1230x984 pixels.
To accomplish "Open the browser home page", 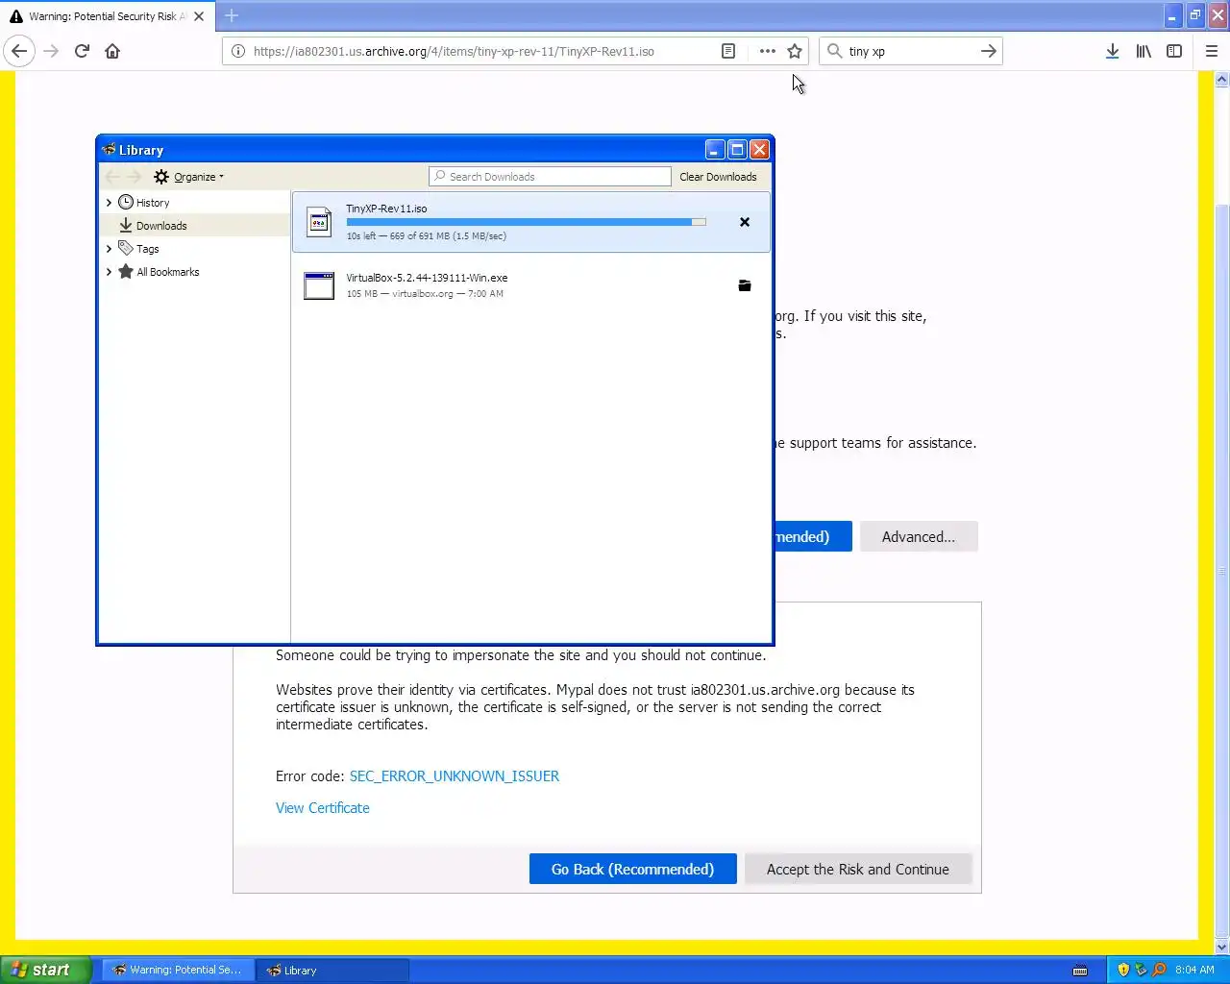I will click(x=112, y=51).
